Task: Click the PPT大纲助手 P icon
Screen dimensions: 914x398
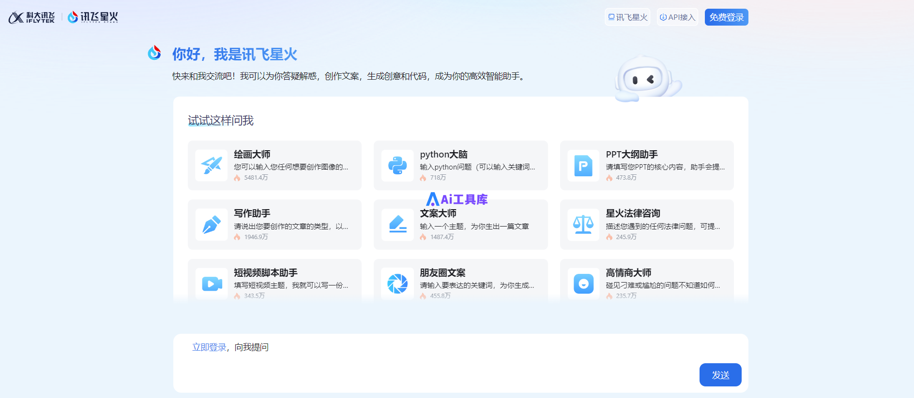Action: tap(583, 166)
